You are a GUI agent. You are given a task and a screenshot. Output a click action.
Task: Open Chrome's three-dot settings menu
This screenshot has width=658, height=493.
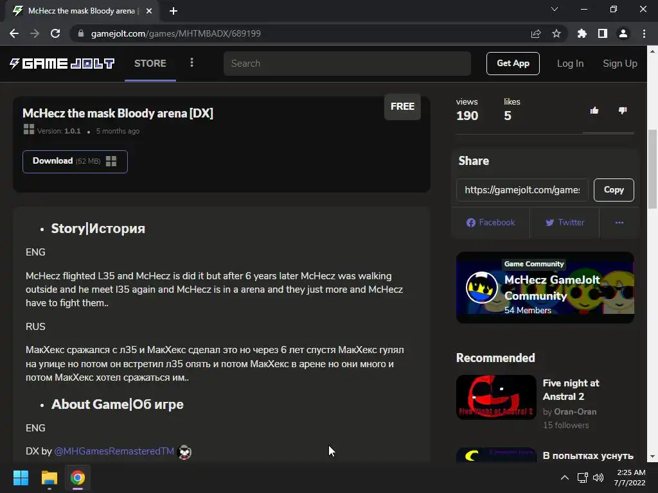[x=644, y=33]
